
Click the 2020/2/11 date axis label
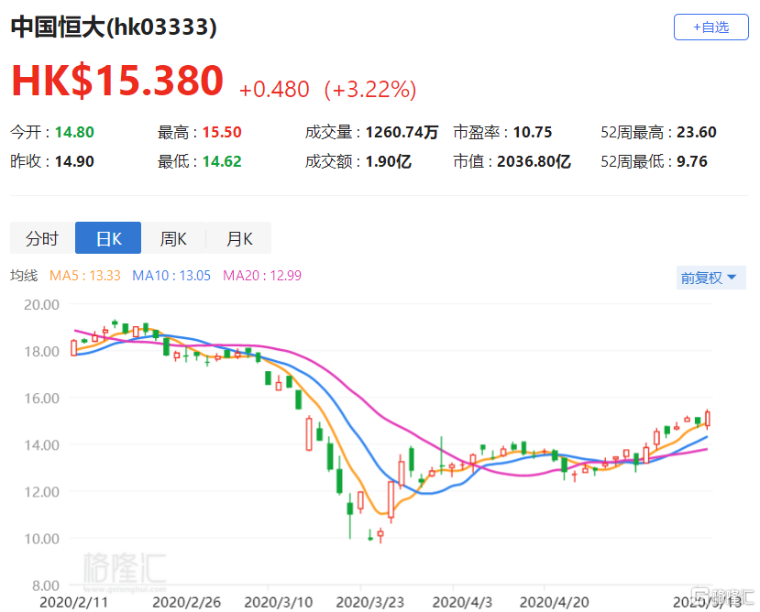pos(72,603)
